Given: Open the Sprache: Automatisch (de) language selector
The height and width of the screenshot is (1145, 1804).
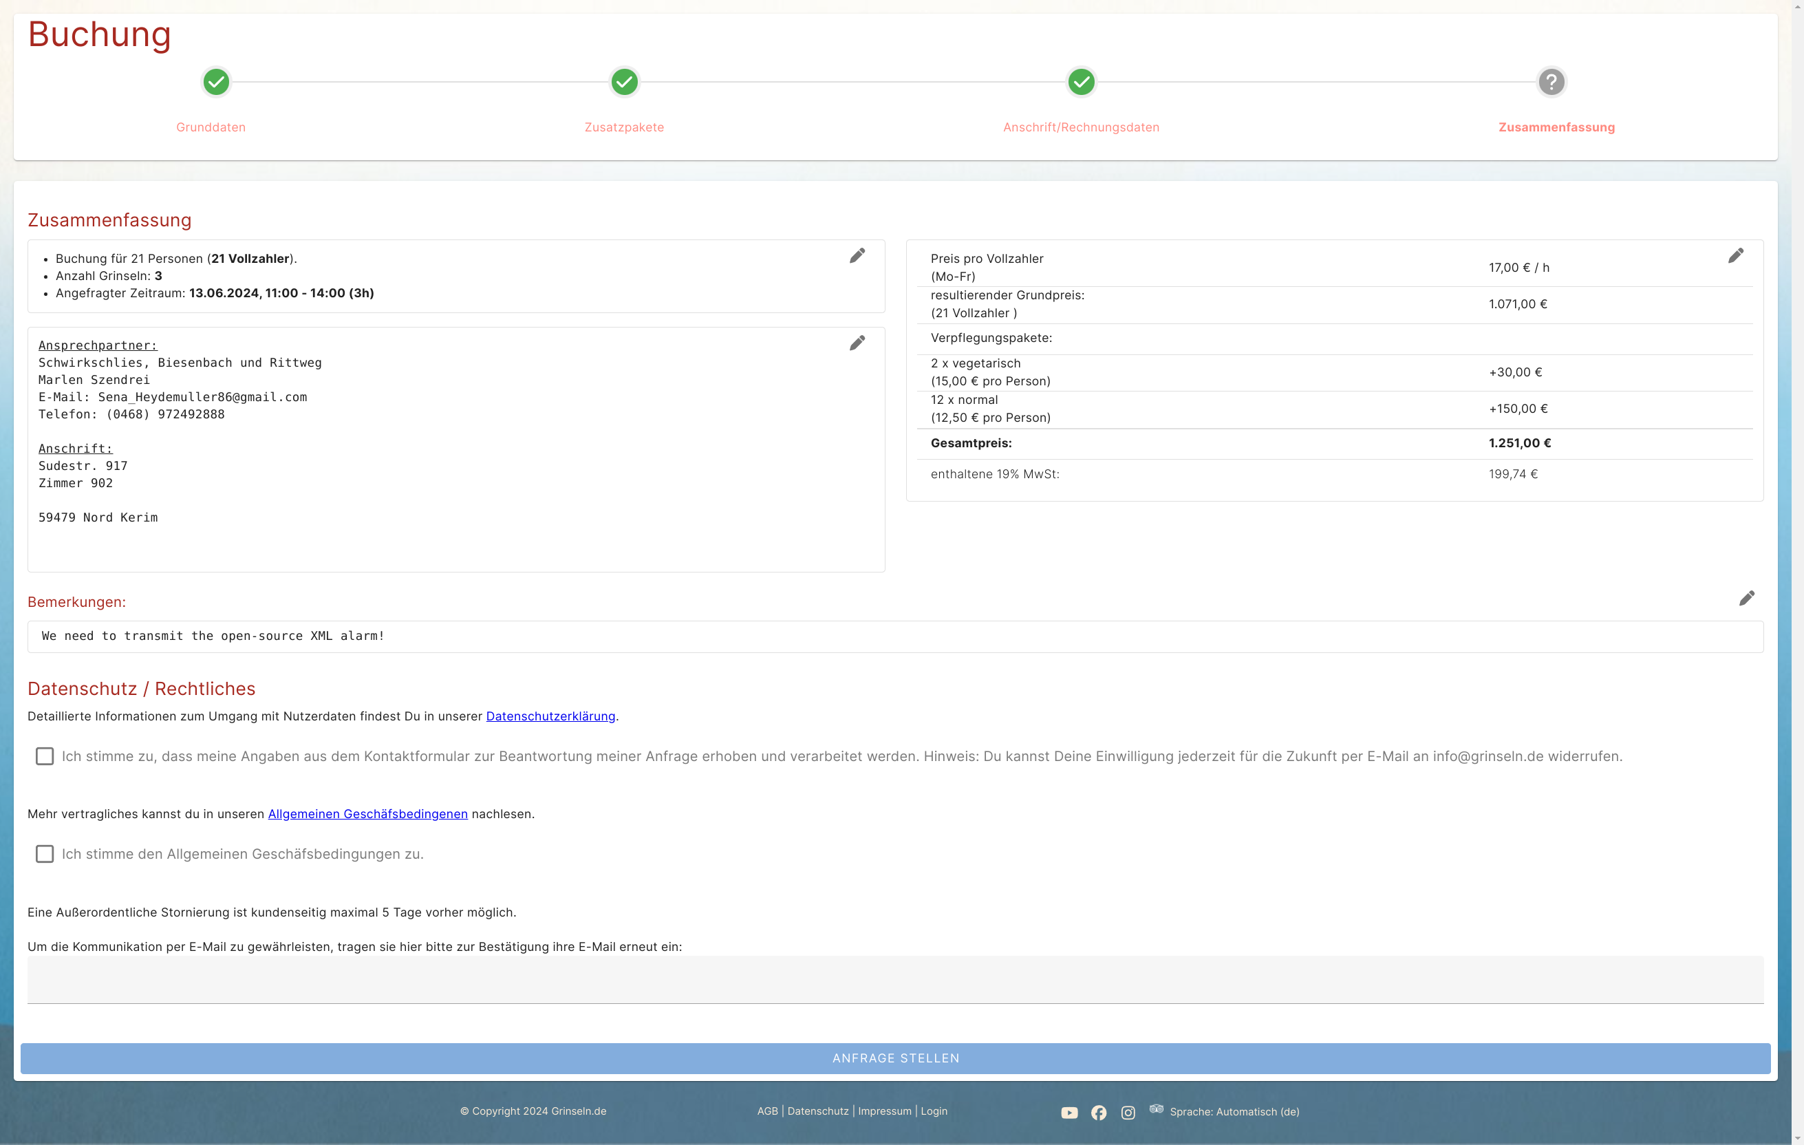Looking at the screenshot, I should 1233,1112.
